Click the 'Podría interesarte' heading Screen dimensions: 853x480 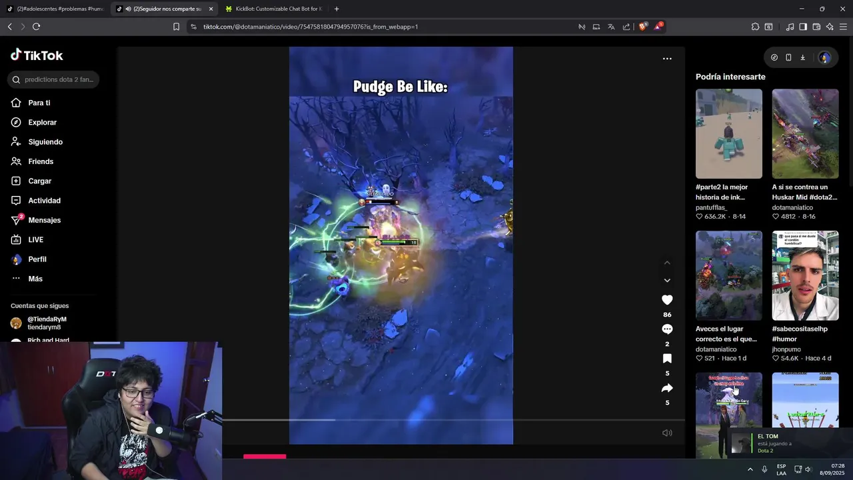(730, 77)
